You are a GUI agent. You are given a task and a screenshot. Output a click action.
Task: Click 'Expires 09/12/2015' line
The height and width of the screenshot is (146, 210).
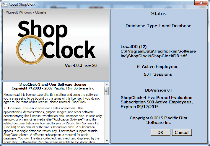click(x=139, y=107)
